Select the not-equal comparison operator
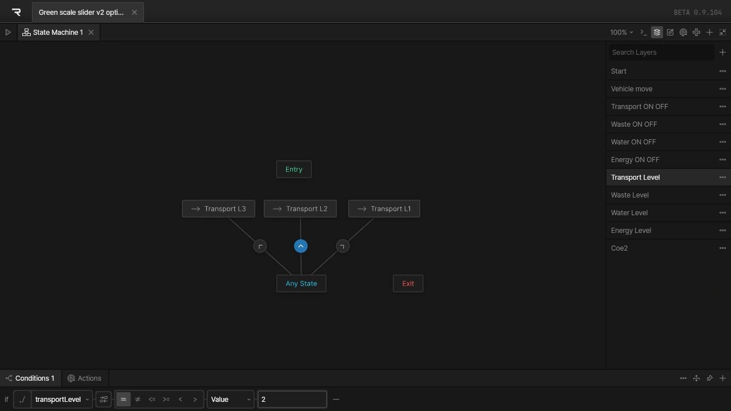The width and height of the screenshot is (731, 411). [x=138, y=400]
